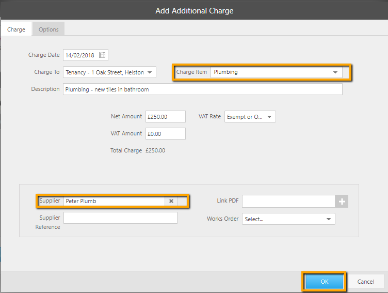Expand the VAT Rate dropdown
Image resolution: width=388 pixels, height=293 pixels.
(x=250, y=116)
